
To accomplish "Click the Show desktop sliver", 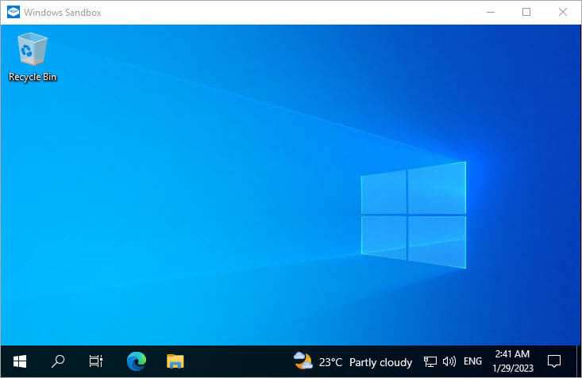I will tap(579, 361).
